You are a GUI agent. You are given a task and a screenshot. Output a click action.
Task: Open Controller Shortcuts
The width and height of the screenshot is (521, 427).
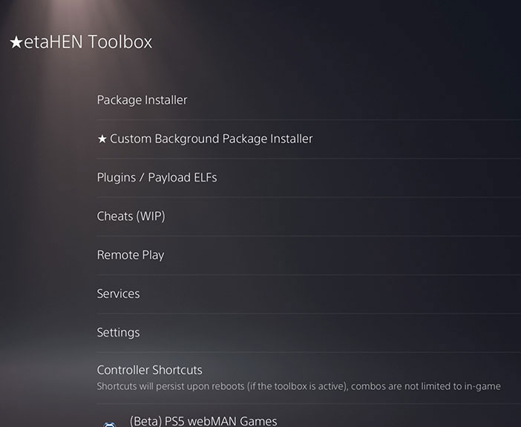pyautogui.click(x=309, y=378)
